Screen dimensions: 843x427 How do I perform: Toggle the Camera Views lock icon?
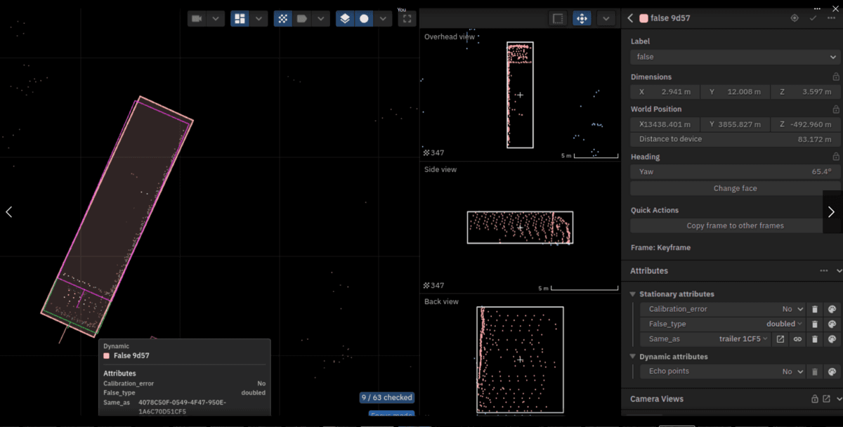tap(814, 399)
